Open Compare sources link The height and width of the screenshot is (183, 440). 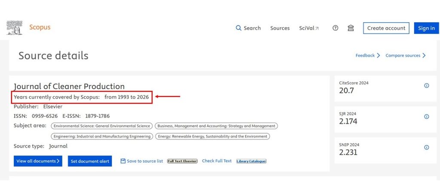pyautogui.click(x=403, y=55)
